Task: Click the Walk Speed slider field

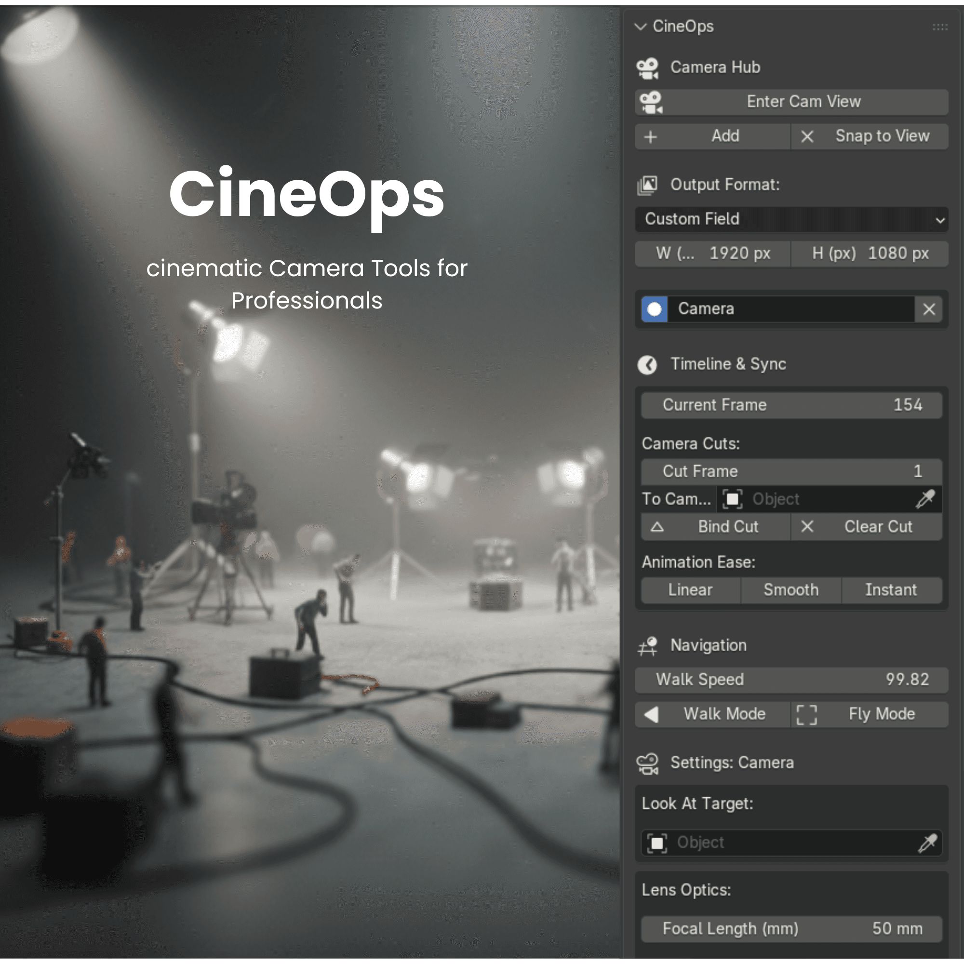Action: point(791,680)
